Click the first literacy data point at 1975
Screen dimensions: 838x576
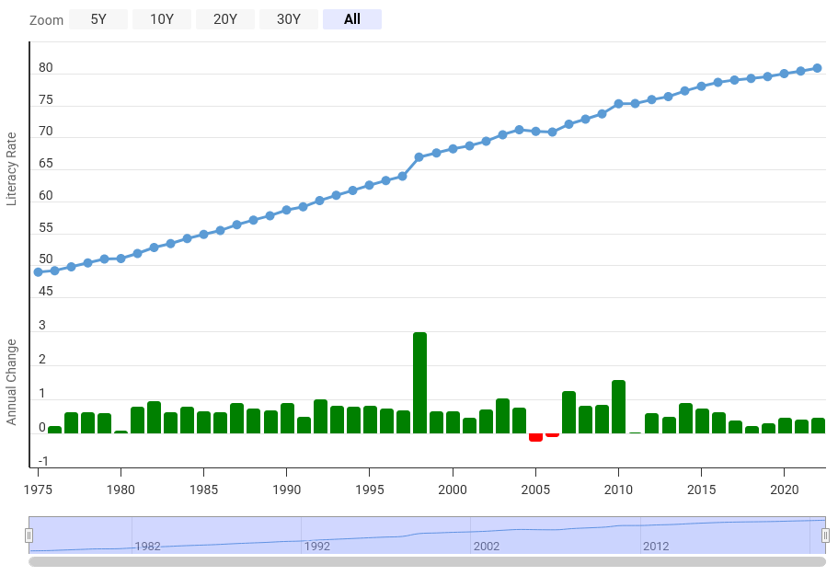click(x=38, y=272)
